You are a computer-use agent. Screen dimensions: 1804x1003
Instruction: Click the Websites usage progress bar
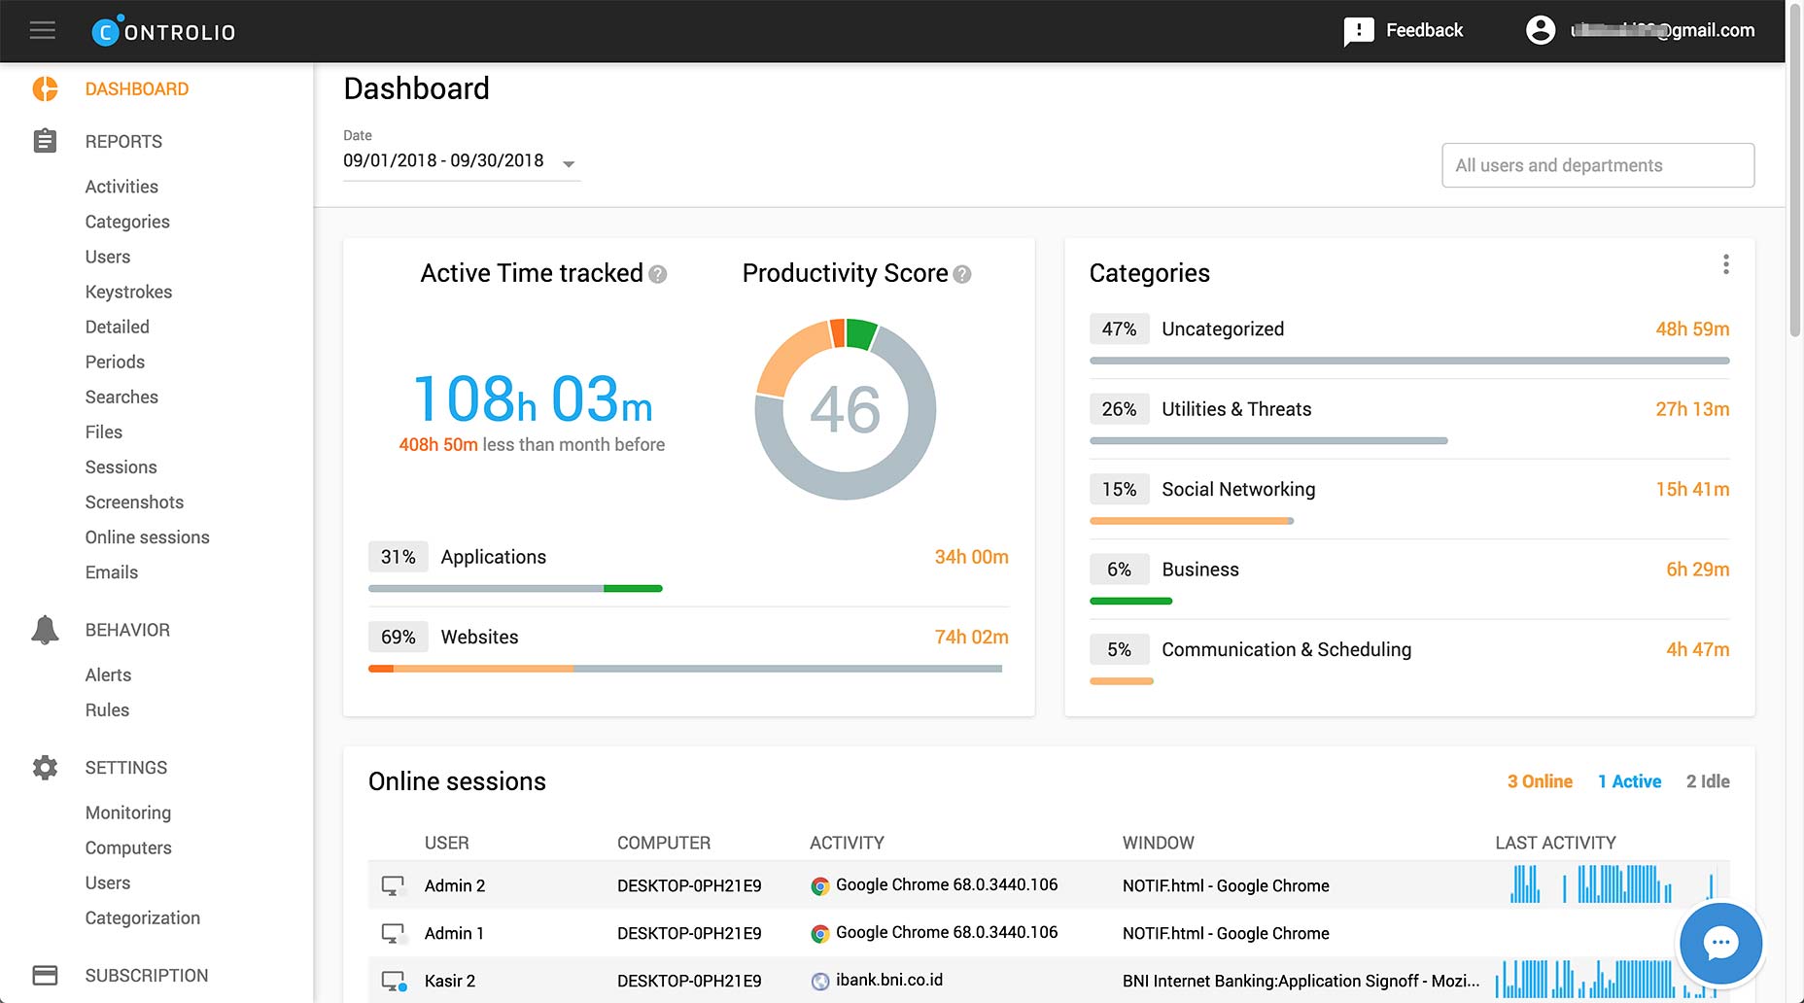click(685, 669)
